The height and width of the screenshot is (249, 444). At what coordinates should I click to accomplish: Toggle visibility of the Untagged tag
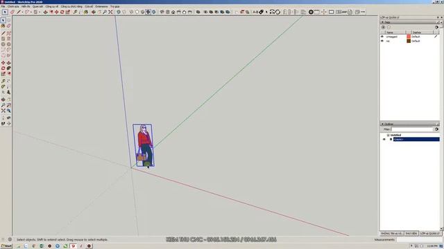[382, 37]
